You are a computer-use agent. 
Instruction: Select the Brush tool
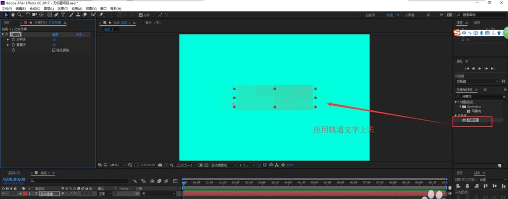click(x=72, y=15)
